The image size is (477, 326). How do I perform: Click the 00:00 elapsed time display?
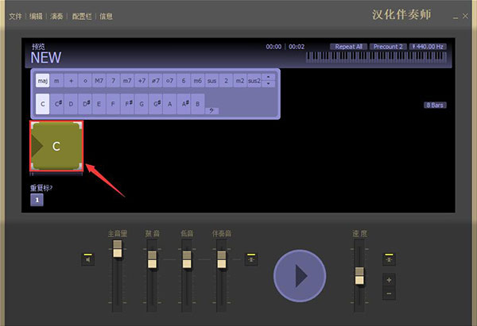(x=273, y=47)
